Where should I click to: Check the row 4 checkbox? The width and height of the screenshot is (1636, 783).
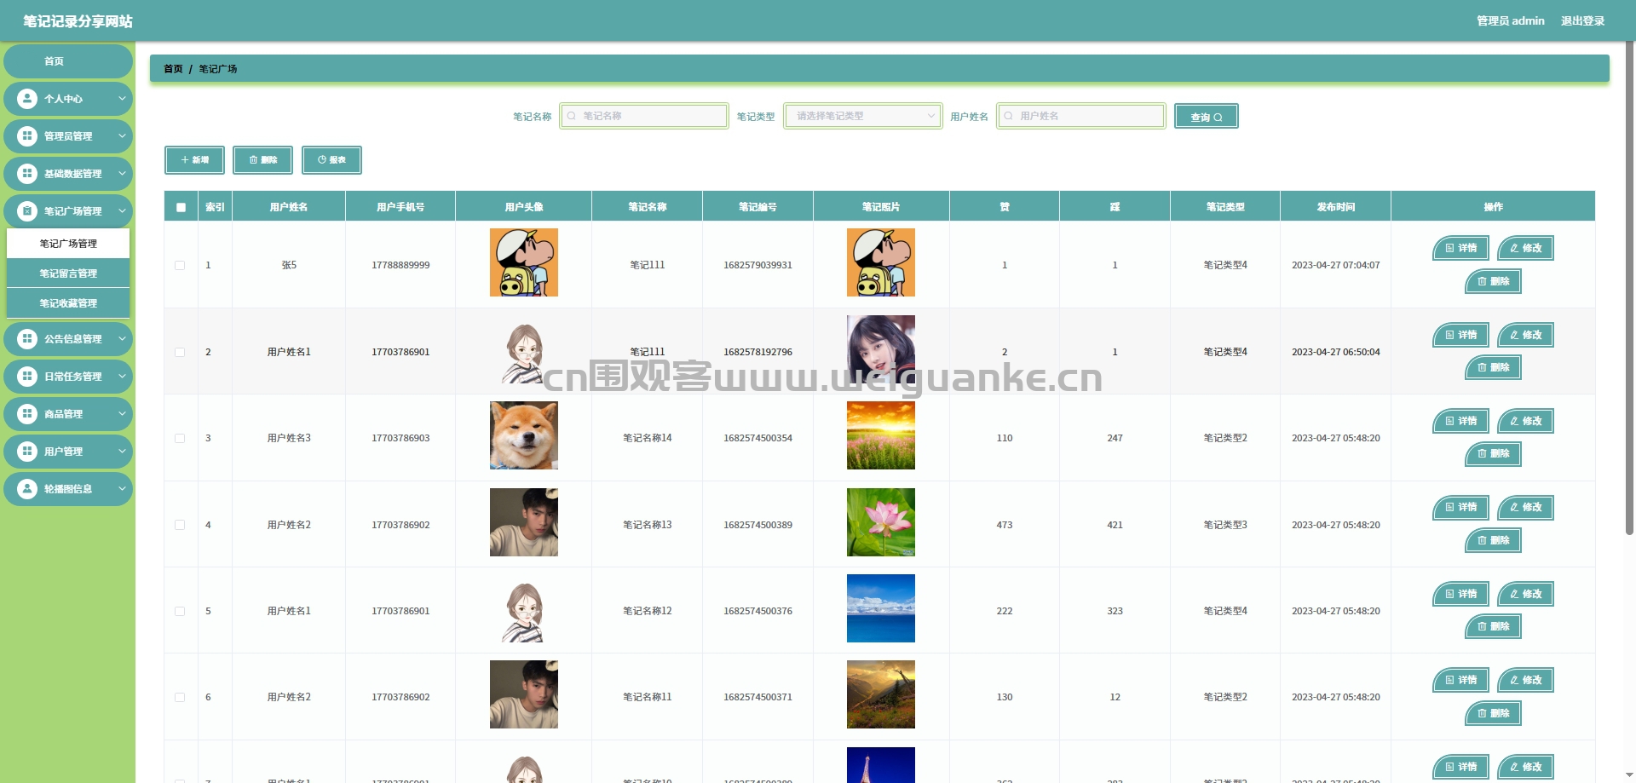coord(180,525)
